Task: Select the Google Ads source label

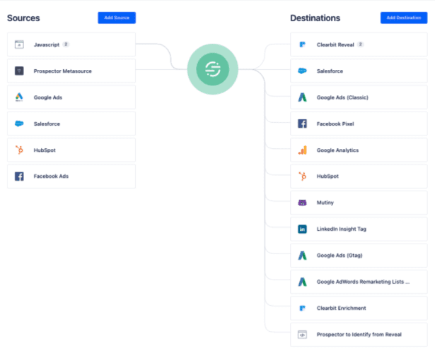Action: click(x=48, y=97)
